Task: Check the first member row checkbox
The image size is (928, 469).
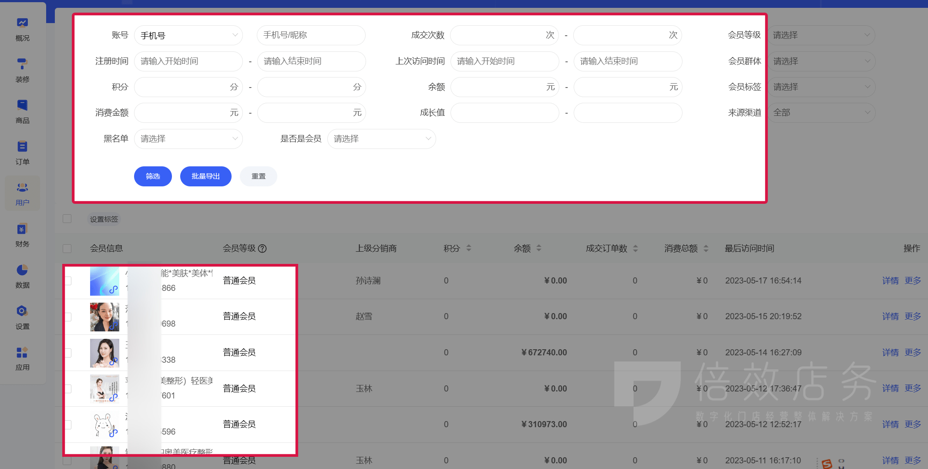Action: (67, 281)
